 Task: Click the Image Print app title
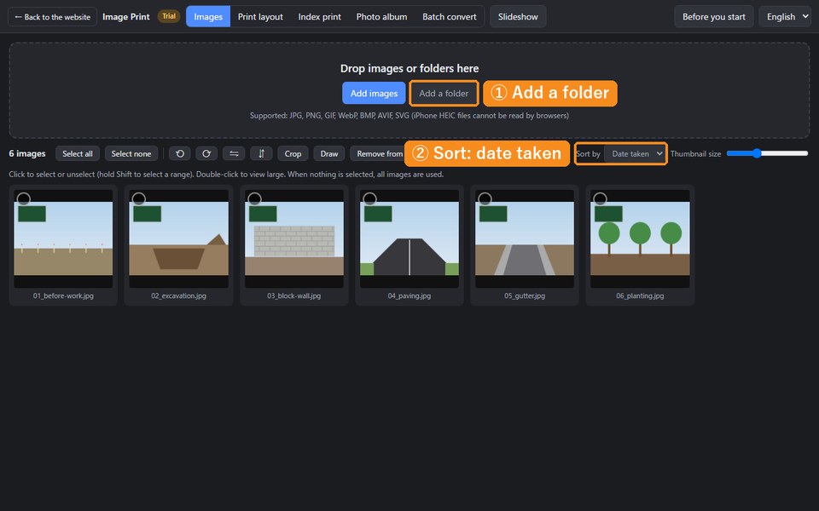pos(126,17)
